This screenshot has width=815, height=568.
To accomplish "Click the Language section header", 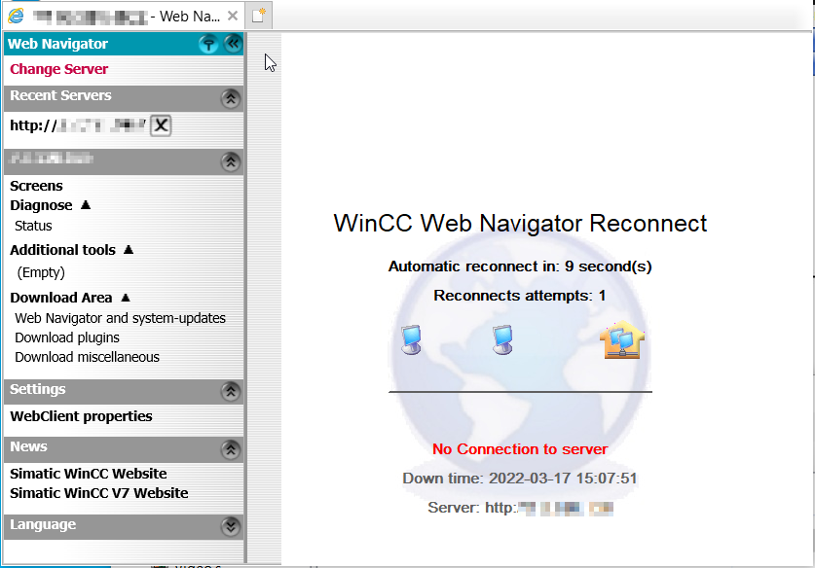I will [124, 527].
